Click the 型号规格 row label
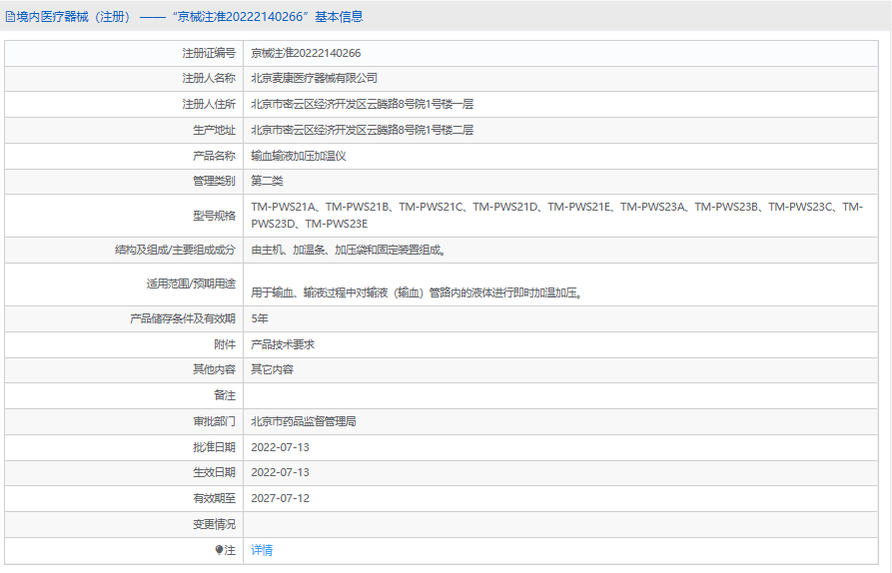This screenshot has height=573, width=892. tap(214, 216)
